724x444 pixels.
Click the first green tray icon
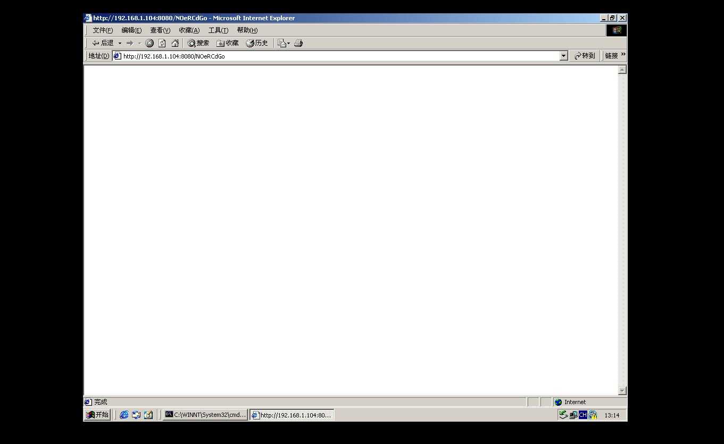pyautogui.click(x=563, y=415)
